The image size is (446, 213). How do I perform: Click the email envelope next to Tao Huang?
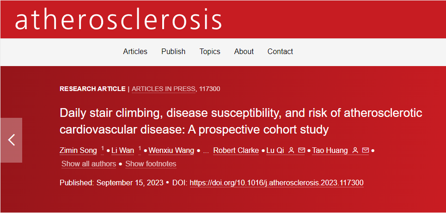pos(365,151)
